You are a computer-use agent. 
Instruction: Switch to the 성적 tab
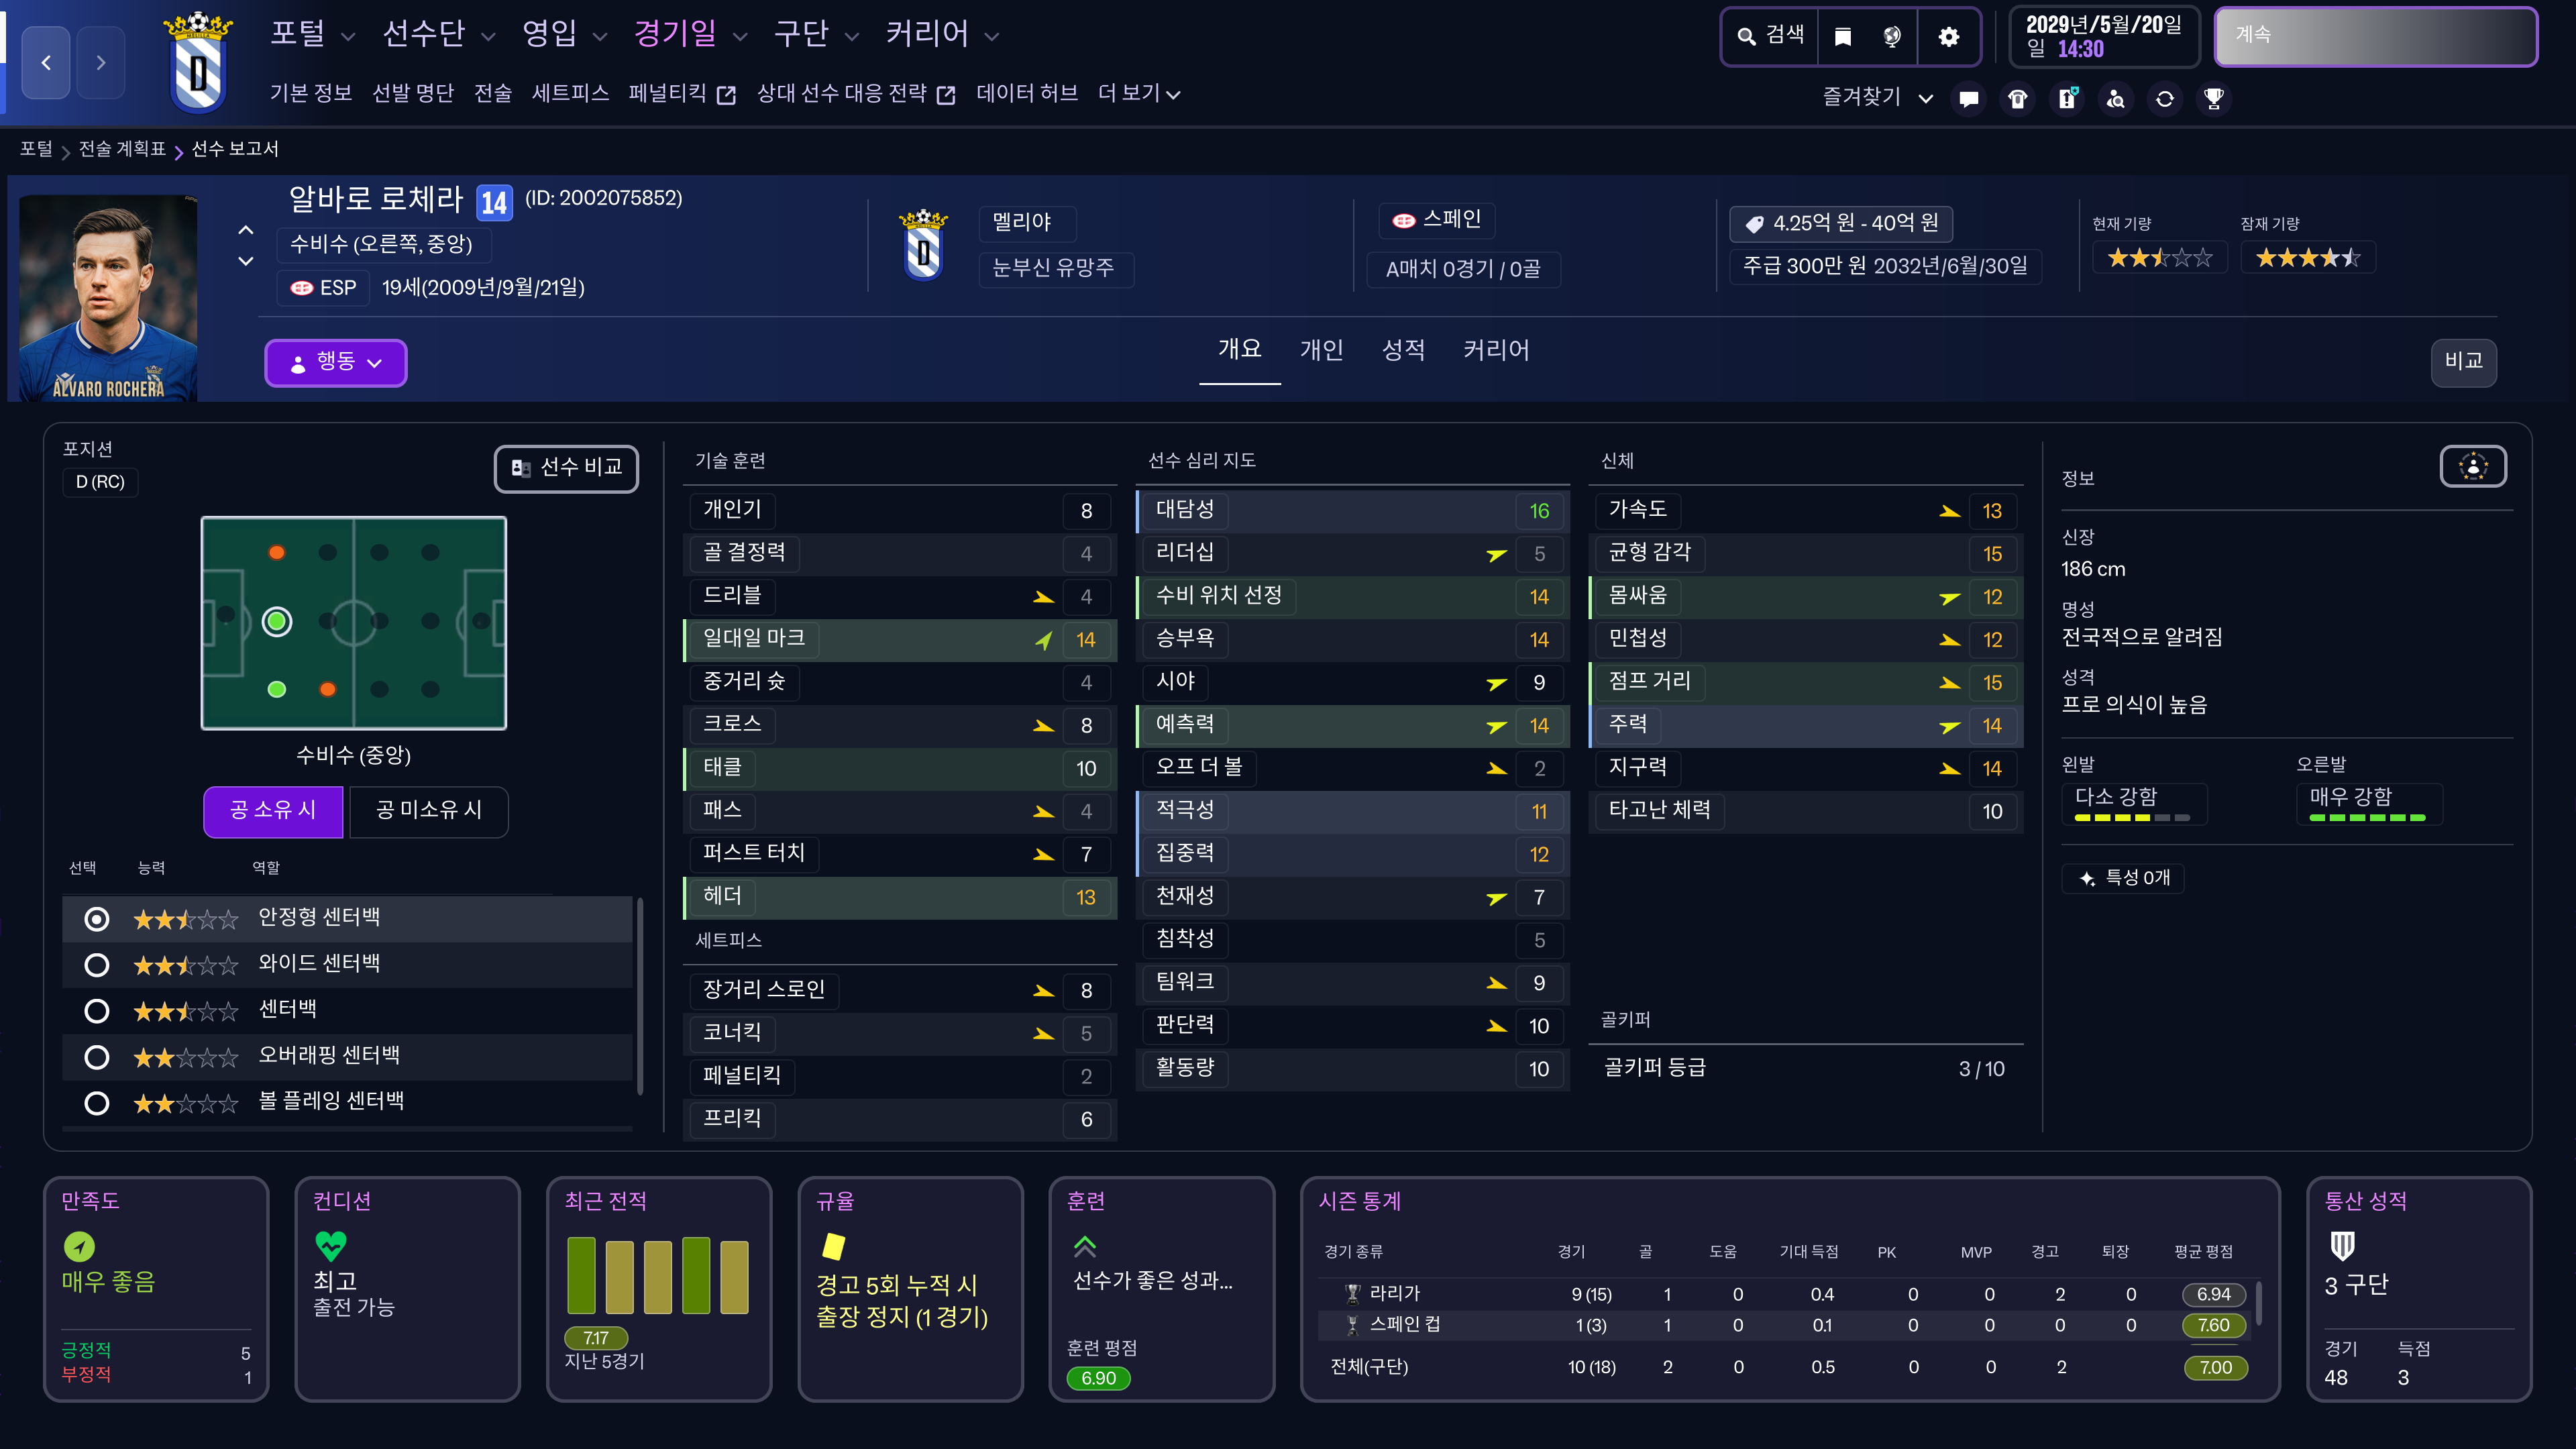1402,350
